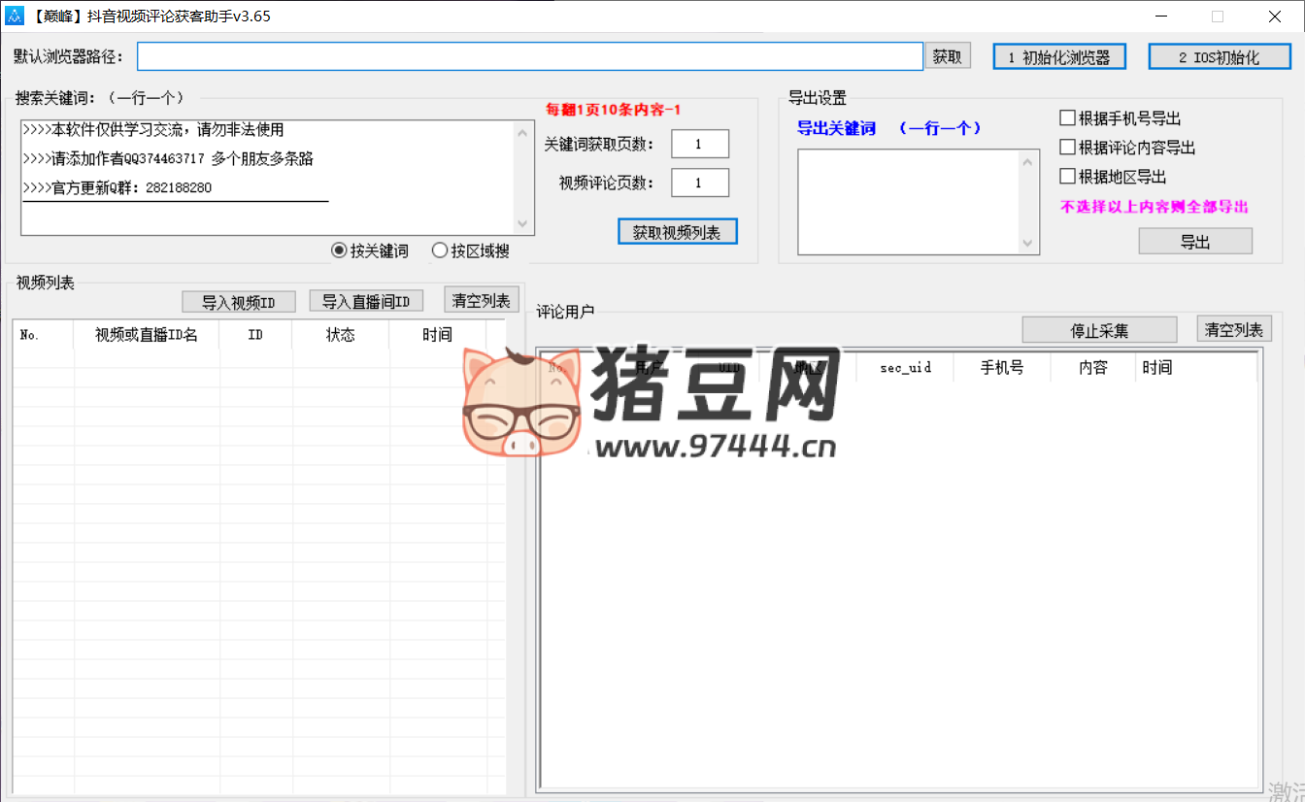This screenshot has height=802, width=1305.
Task: Check the 根据地区导出 option
Action: 1068,177
